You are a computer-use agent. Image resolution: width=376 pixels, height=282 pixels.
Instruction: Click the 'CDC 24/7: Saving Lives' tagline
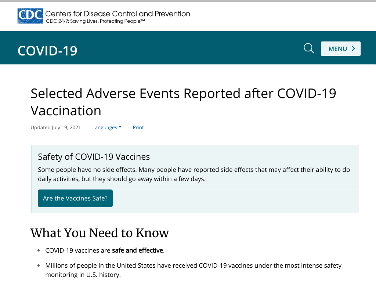pos(95,21)
